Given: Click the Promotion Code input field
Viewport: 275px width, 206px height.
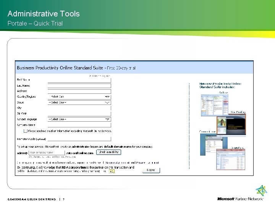Looking at the screenshot, I should (79, 139).
